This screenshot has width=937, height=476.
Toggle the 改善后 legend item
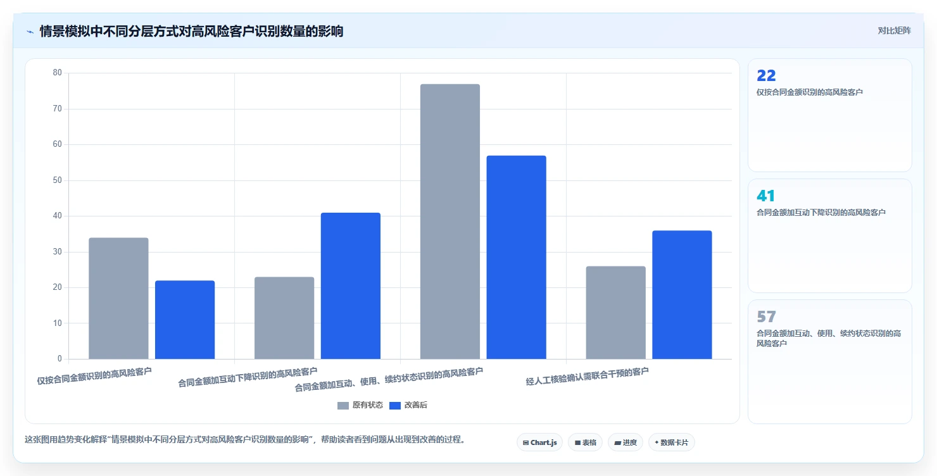408,405
